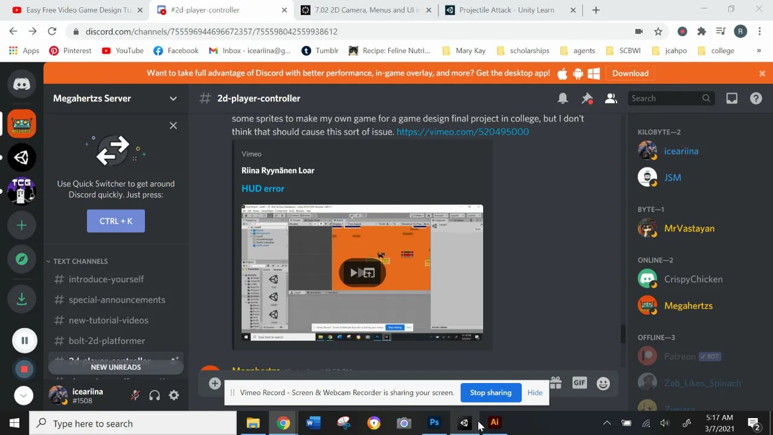773x435 pixels.
Task: Close the desktop app promotion banner
Action: click(x=762, y=74)
